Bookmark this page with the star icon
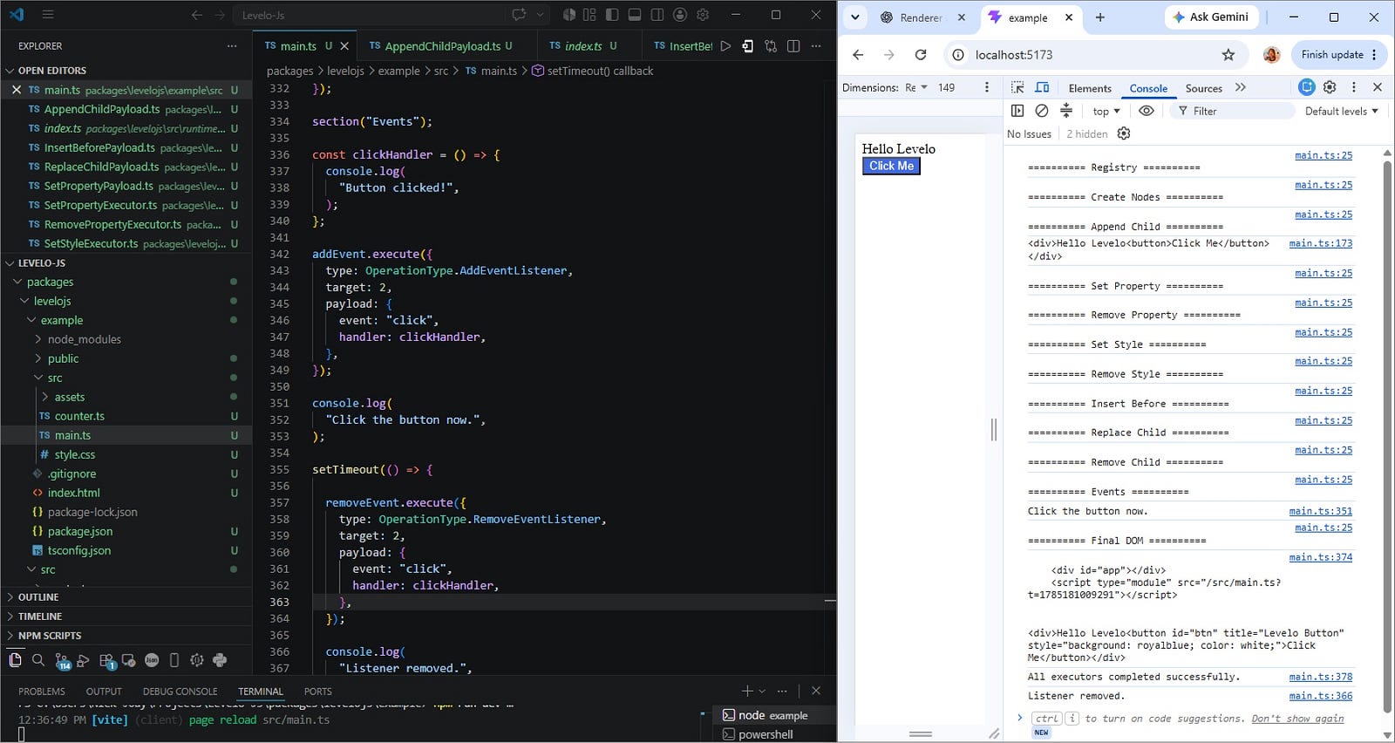The height and width of the screenshot is (743, 1395). 1228,54
